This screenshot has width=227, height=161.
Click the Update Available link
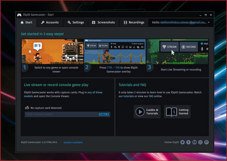(73, 142)
